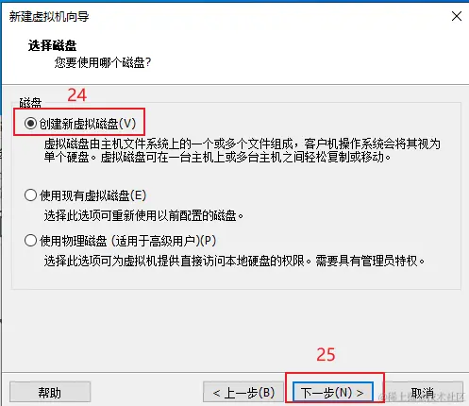
Task: Click the description mentioning 需要具有管理员特权
Action: click(234, 261)
